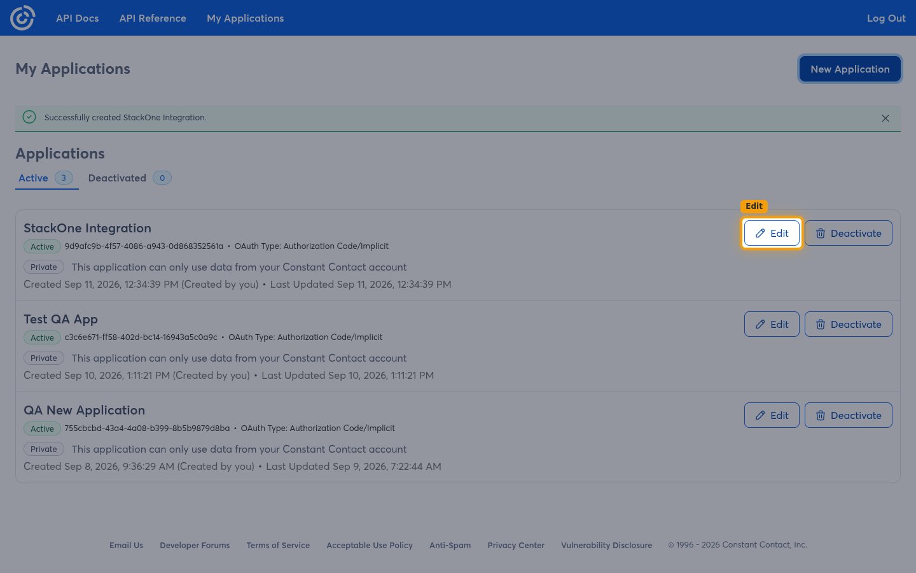Log out of the developer portal
The width and height of the screenshot is (916, 573).
tap(886, 18)
